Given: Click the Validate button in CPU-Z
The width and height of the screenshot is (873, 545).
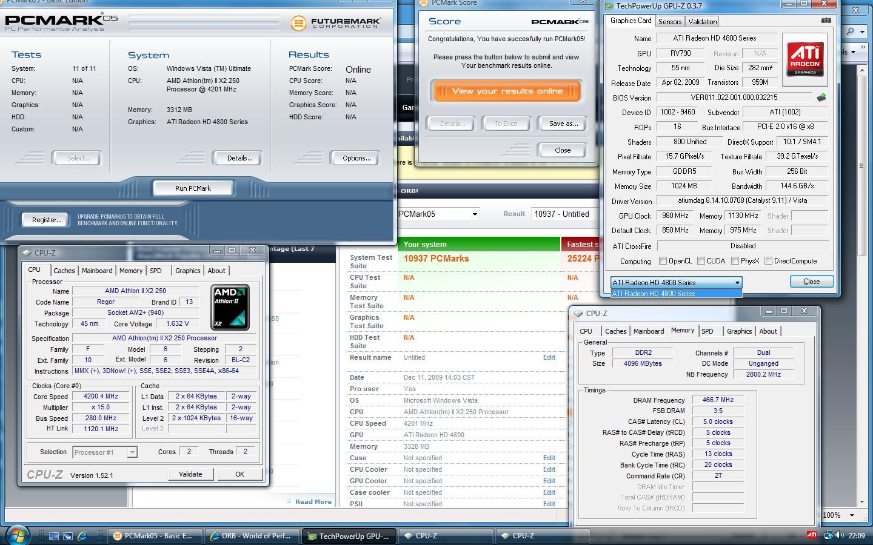Looking at the screenshot, I should [190, 474].
